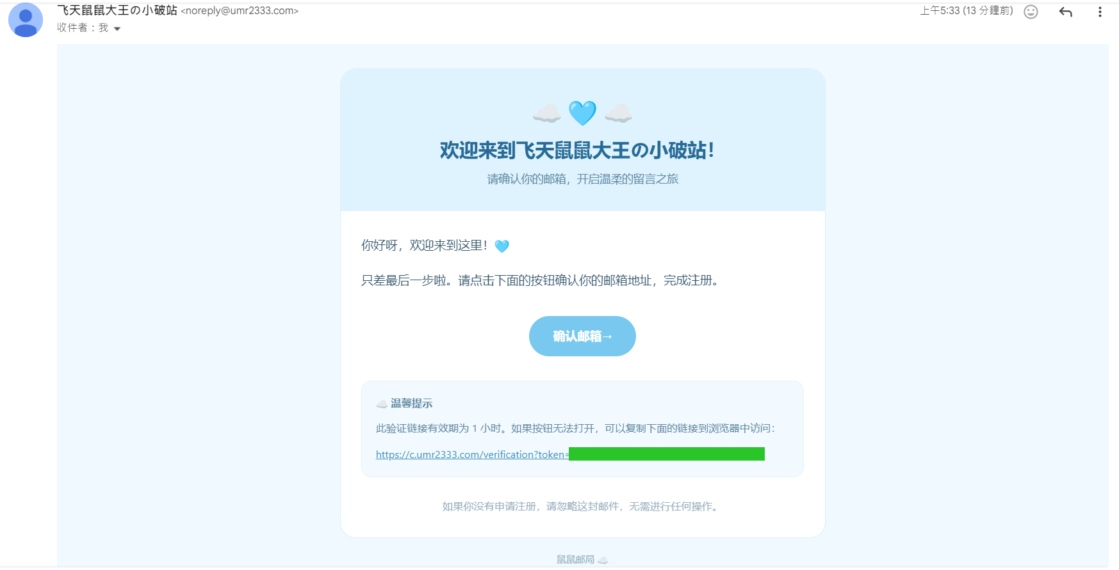This screenshot has height=570, width=1119.
Task: Click the sender address noreply@umr2333.com
Action: pyautogui.click(x=240, y=11)
